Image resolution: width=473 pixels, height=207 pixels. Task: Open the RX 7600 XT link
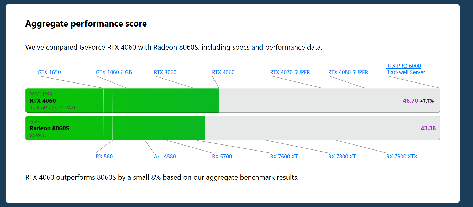click(x=284, y=157)
